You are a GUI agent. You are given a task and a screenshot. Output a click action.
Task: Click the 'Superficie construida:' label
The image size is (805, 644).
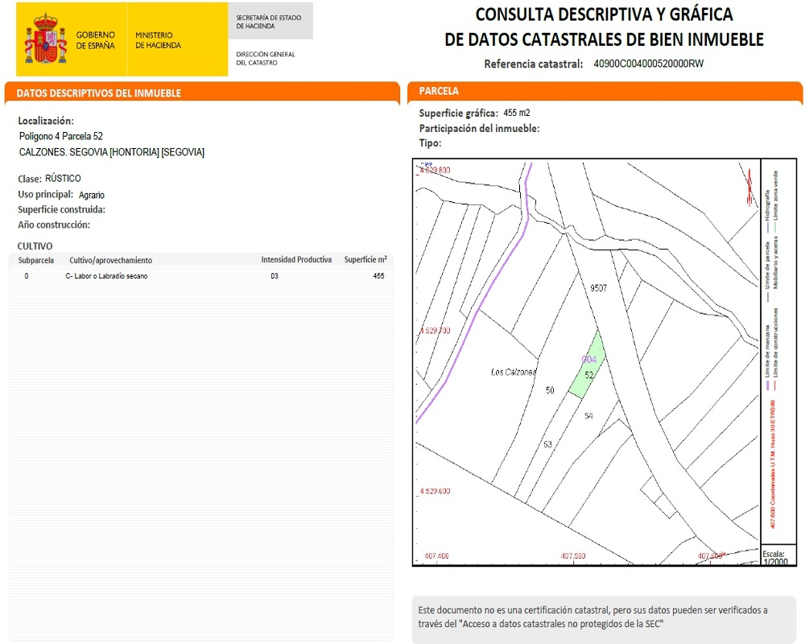(x=62, y=209)
